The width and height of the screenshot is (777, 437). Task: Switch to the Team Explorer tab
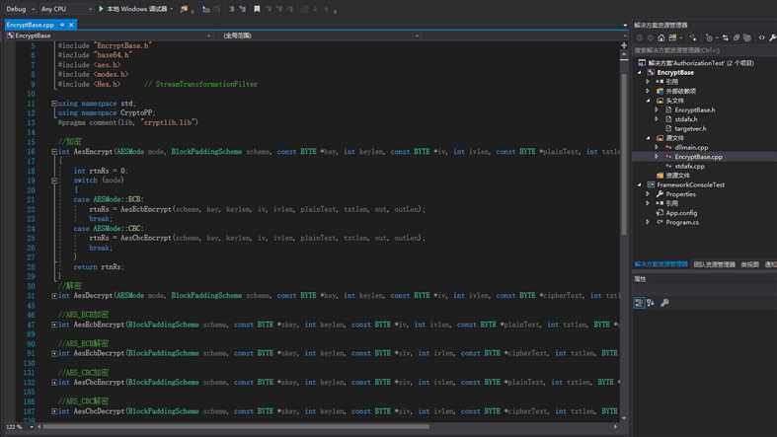(x=714, y=264)
